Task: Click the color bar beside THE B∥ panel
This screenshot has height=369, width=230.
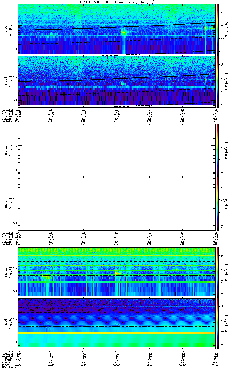Action: pos(218,322)
